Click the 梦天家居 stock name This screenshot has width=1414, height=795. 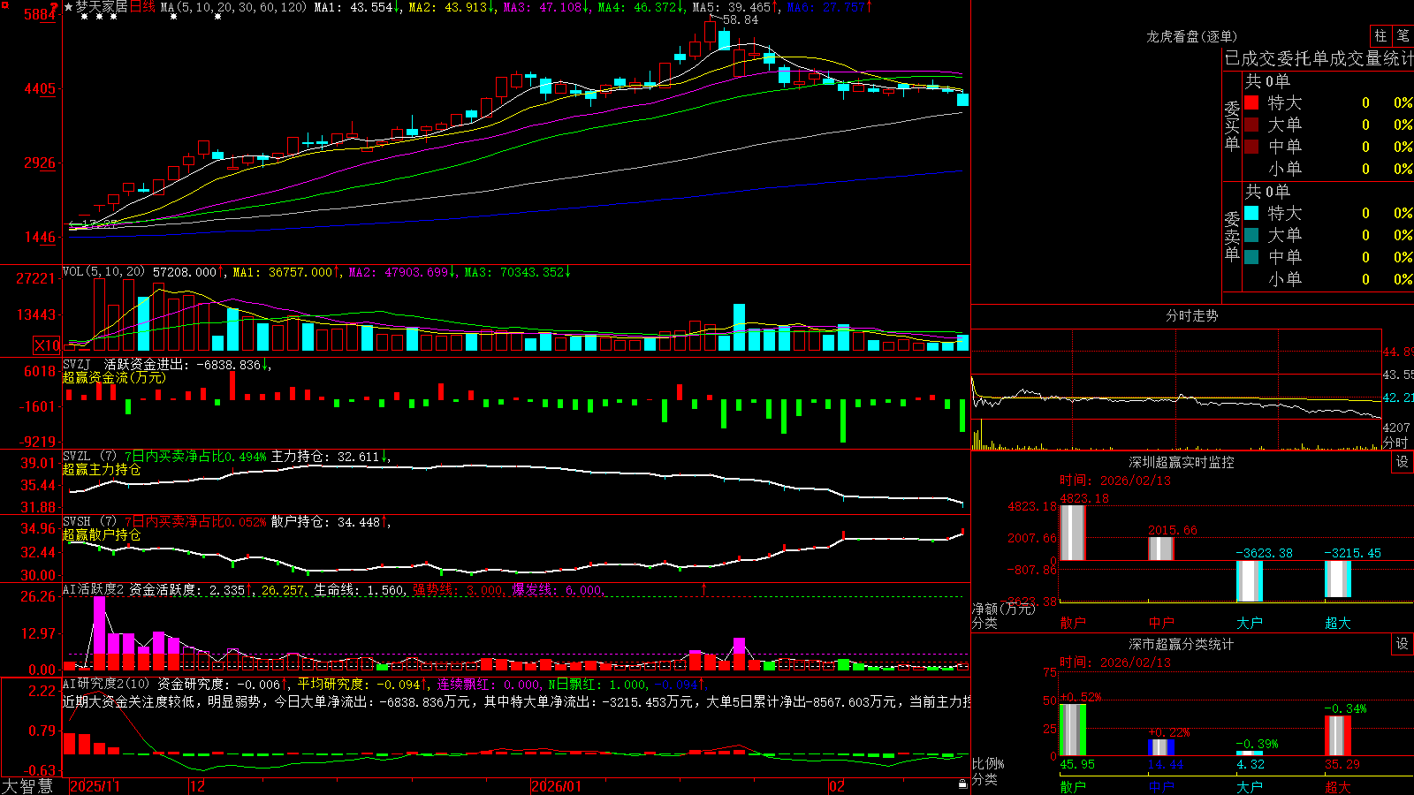click(102, 7)
